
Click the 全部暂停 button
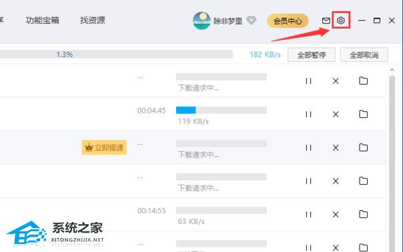pyautogui.click(x=312, y=55)
